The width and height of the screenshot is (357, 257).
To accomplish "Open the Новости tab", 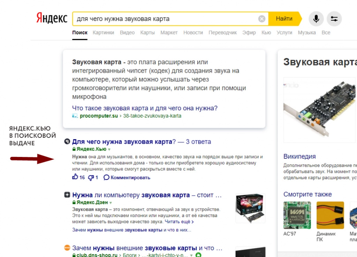I will pyautogui.click(x=193, y=32).
